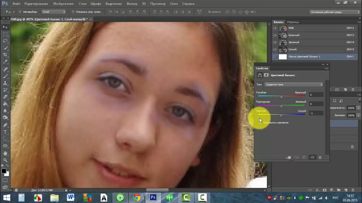This screenshot has width=362, height=203.
Task: Hide the Зеленый channel
Action: click(275, 42)
